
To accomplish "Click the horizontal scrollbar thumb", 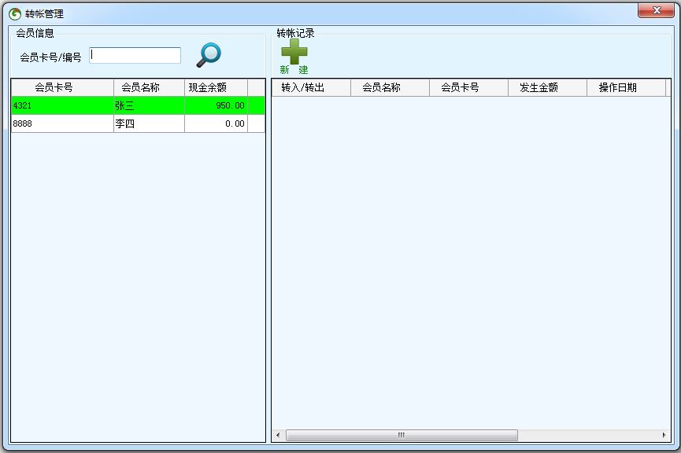I will point(402,435).
